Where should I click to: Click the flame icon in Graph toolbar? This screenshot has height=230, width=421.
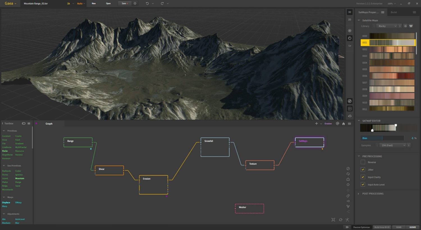tap(344, 124)
